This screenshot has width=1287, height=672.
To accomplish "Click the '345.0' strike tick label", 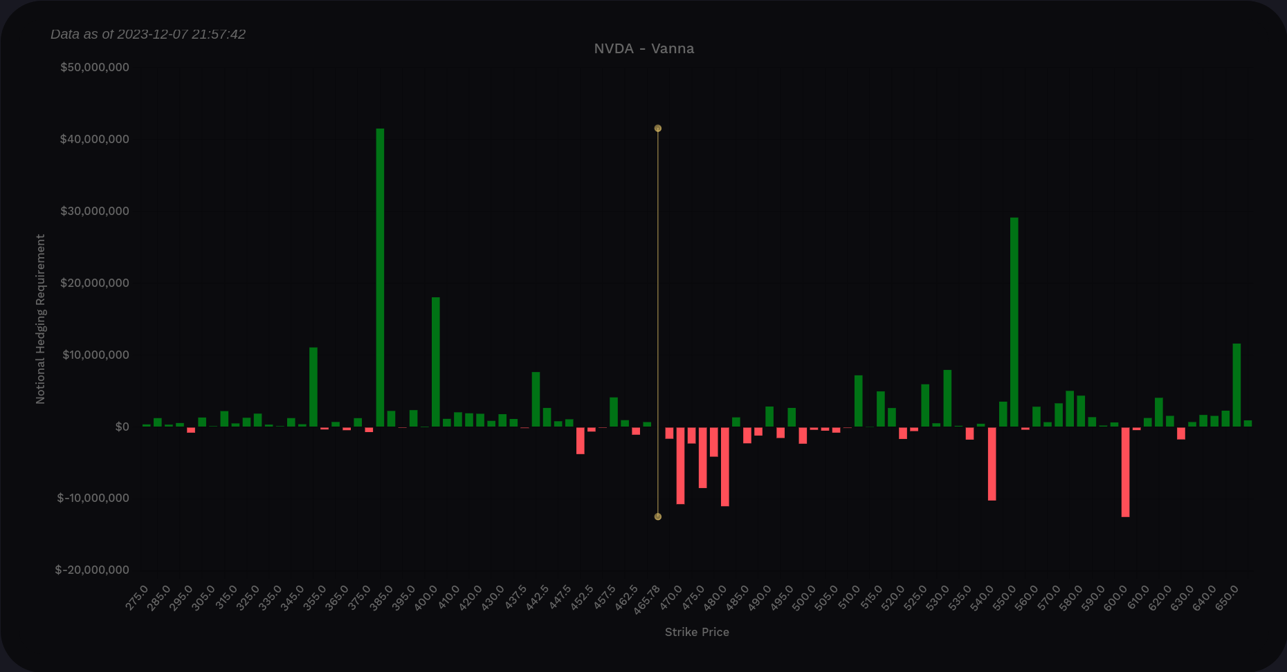I will pyautogui.click(x=292, y=598).
